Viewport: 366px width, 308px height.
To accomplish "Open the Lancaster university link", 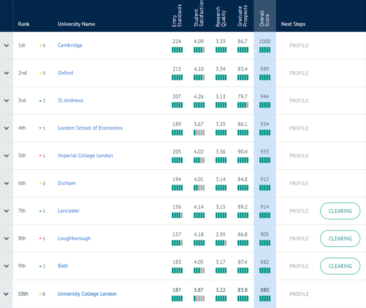I will point(69,211).
